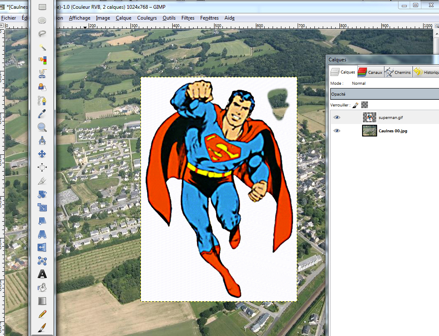Screen dimensions: 439x336
Task: Hide the superman.gif layer
Action: tap(337, 117)
